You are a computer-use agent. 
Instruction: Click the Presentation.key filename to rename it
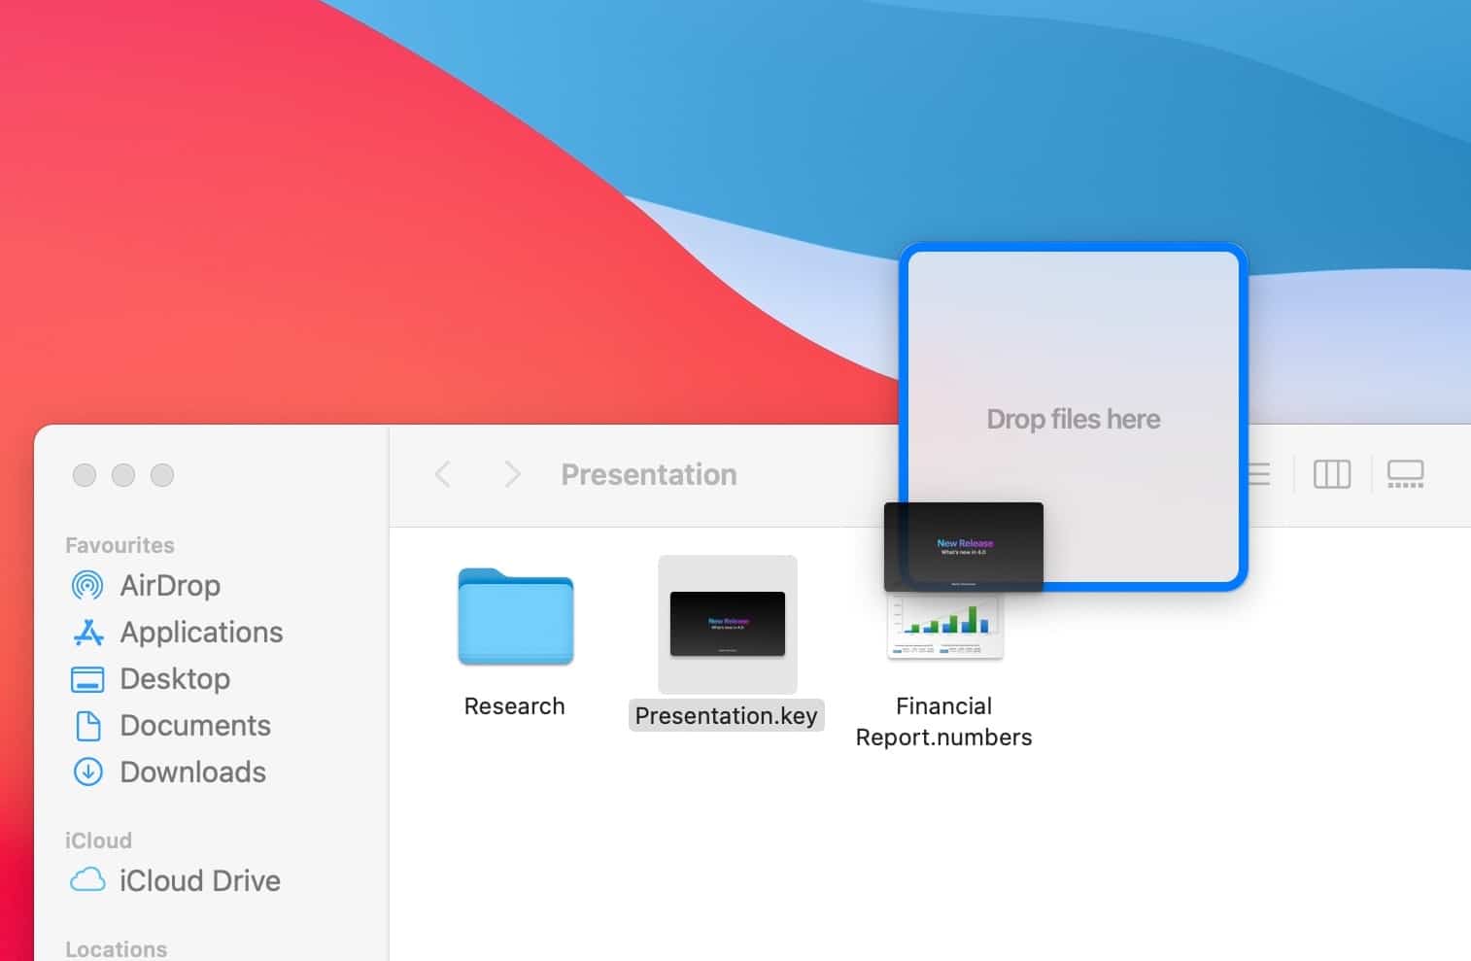click(726, 715)
